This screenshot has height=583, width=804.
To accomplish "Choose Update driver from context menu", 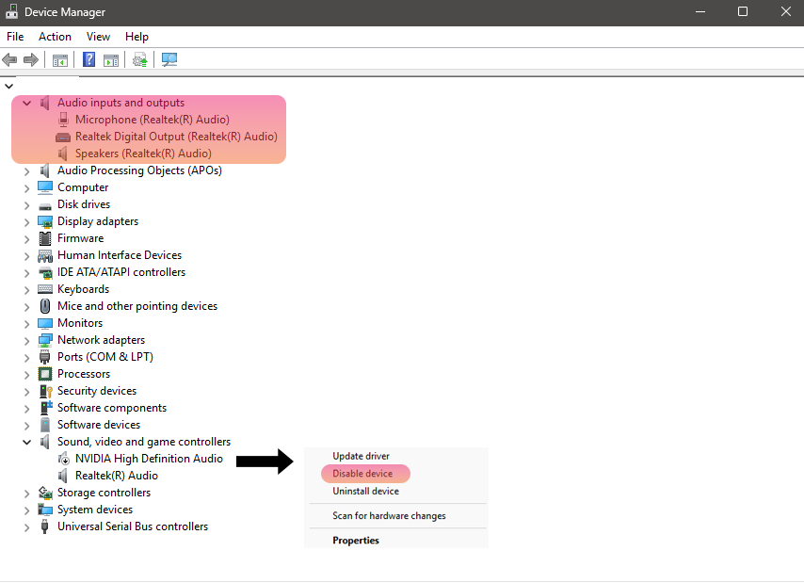I will (361, 457).
